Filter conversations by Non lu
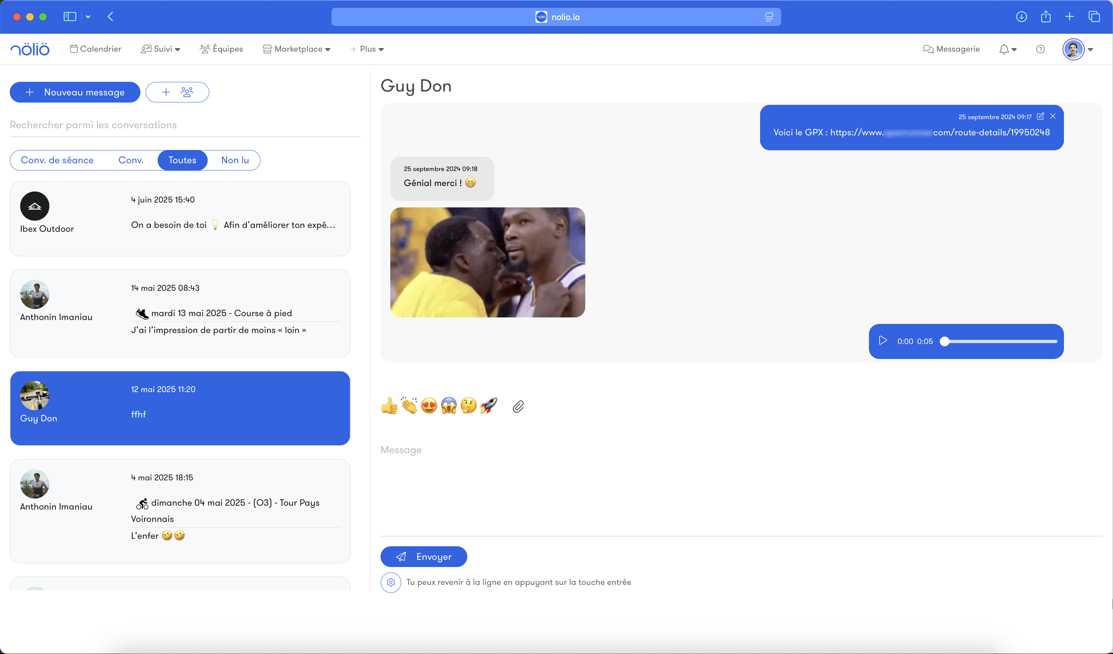Screen dimensions: 1113x654 point(235,160)
